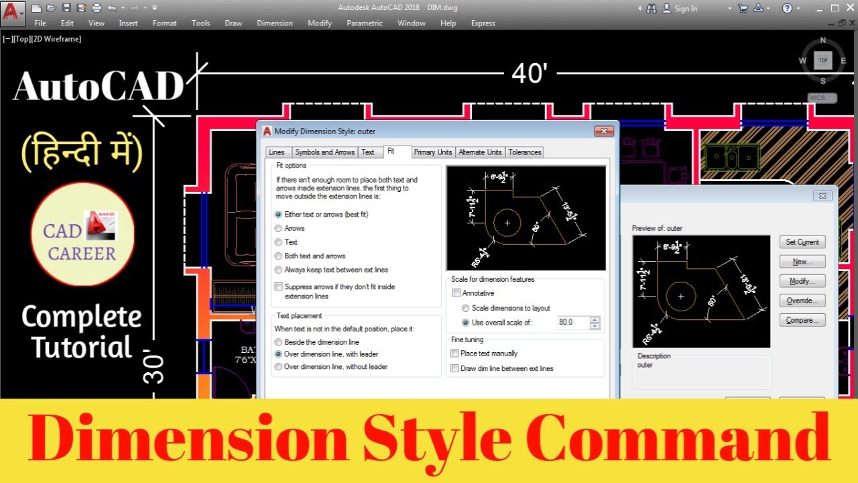
Task: Click the Redo arrow icon
Action: tap(135, 8)
